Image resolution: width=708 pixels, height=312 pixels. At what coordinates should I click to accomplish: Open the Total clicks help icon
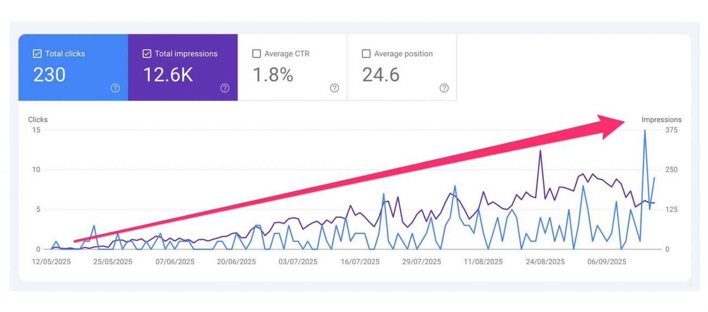click(115, 88)
